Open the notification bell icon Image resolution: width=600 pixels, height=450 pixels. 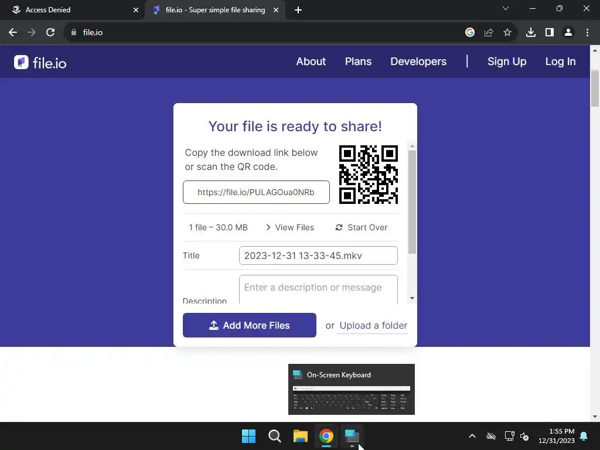(x=584, y=436)
